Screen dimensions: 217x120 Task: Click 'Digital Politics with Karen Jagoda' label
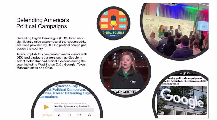coord(70,103)
